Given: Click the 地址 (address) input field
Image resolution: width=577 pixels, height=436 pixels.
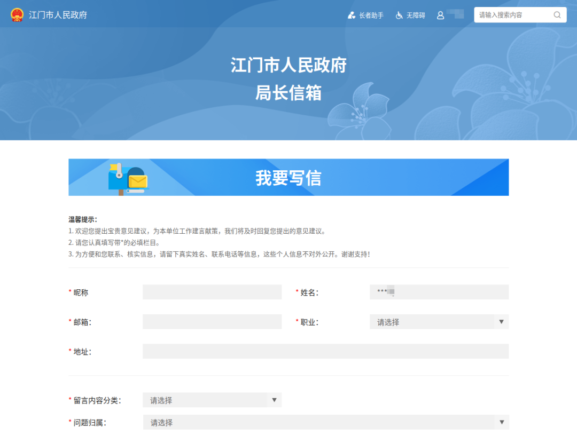Looking at the screenshot, I should [325, 351].
